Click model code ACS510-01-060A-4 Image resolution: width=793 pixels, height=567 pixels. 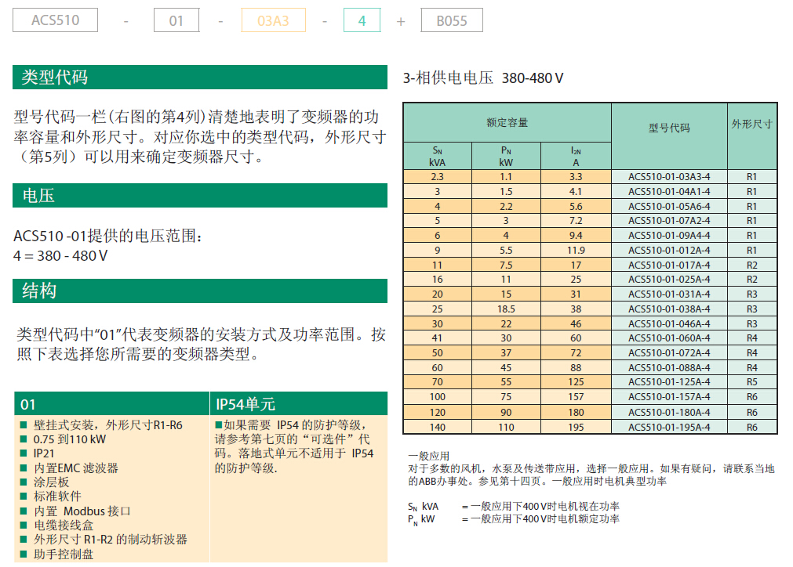click(669, 338)
